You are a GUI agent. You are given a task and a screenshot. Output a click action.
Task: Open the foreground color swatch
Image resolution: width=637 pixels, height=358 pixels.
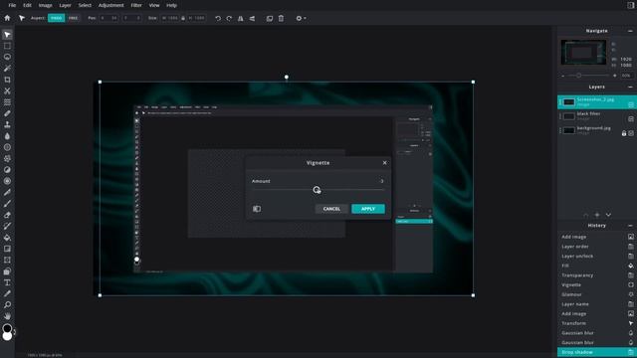[7, 328]
